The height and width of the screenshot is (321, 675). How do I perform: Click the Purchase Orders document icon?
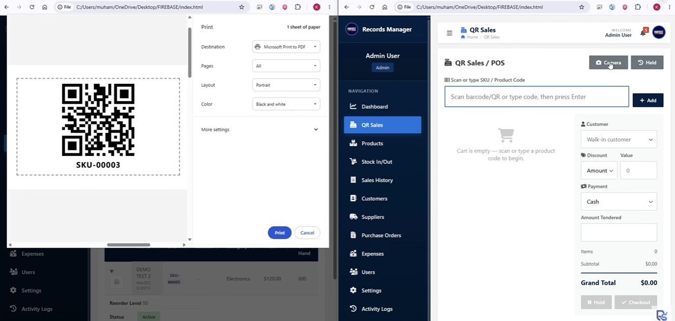(354, 235)
